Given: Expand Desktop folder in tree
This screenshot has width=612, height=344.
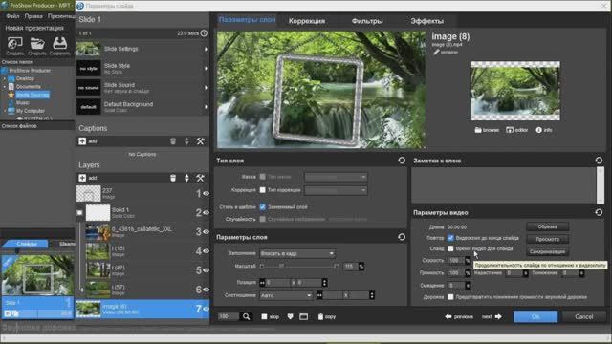Looking at the screenshot, I should tap(5, 78).
